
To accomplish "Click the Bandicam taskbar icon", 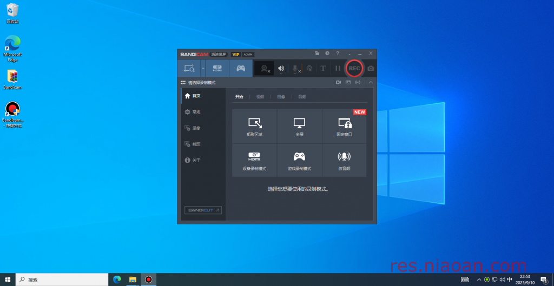I will [x=149, y=280].
